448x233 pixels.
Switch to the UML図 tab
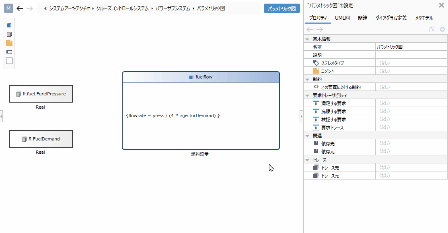342,18
